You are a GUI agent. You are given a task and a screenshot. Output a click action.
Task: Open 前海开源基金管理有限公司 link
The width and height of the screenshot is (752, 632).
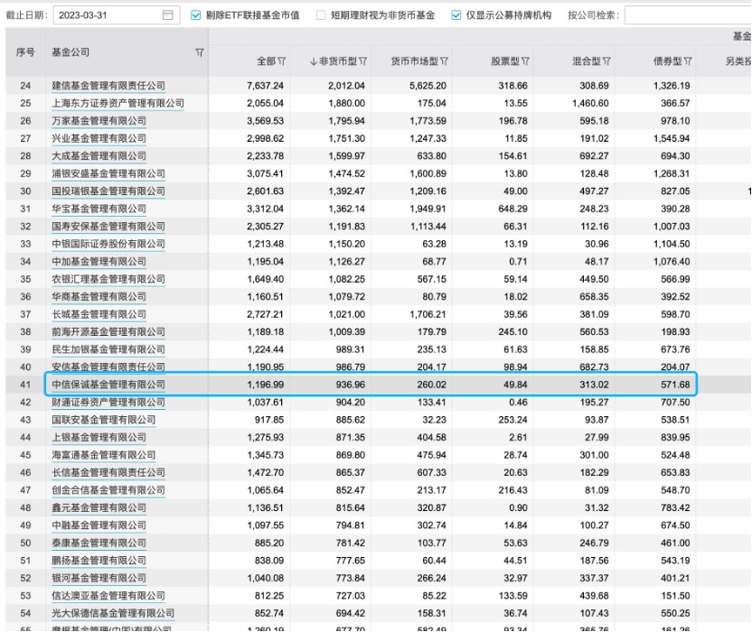tap(108, 331)
